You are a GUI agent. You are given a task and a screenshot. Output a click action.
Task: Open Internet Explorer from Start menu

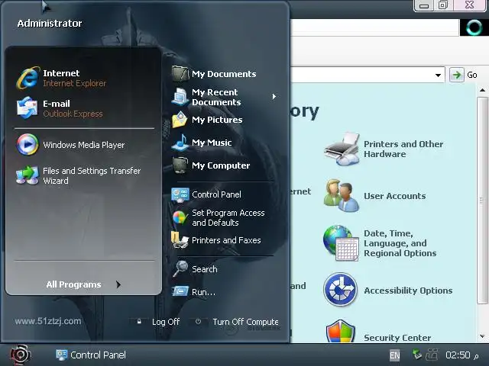click(28, 78)
